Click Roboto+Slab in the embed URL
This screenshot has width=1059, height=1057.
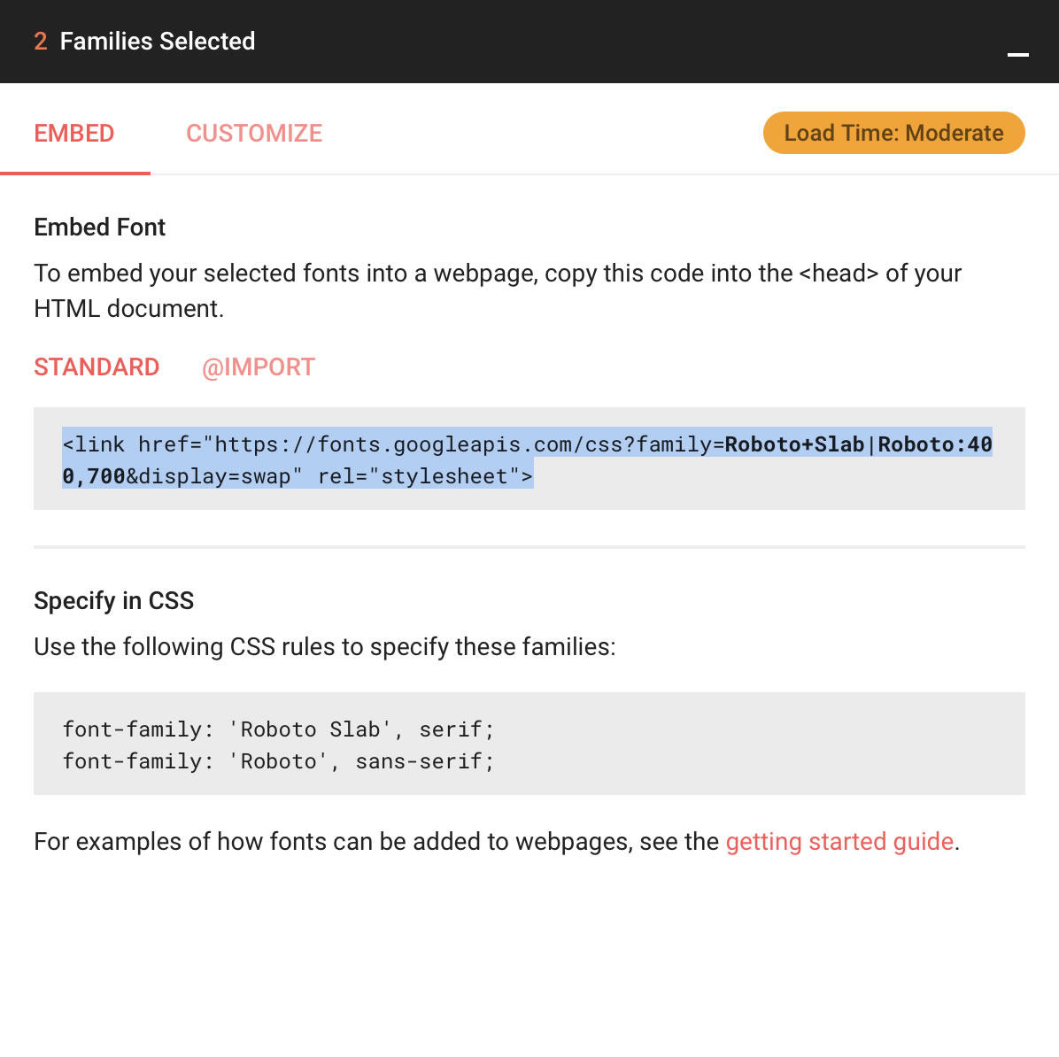[x=795, y=444]
